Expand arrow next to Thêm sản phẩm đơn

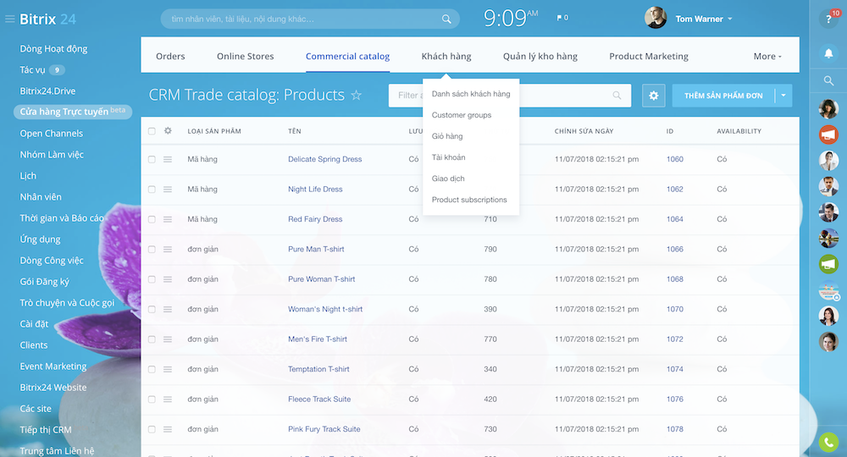tap(783, 96)
